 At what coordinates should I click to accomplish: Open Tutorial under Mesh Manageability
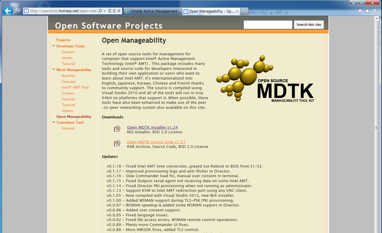click(68, 105)
